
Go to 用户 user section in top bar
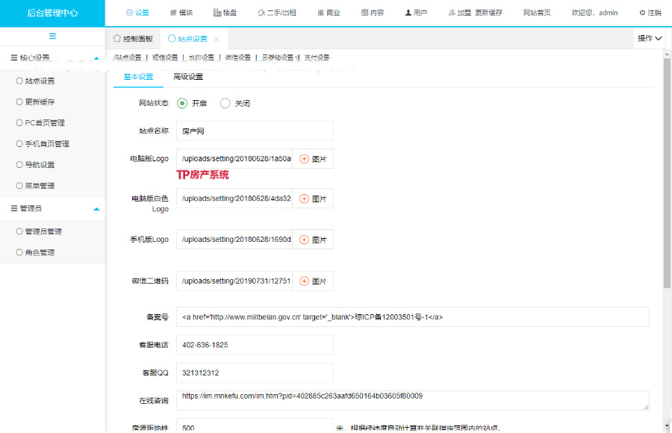[x=416, y=13]
